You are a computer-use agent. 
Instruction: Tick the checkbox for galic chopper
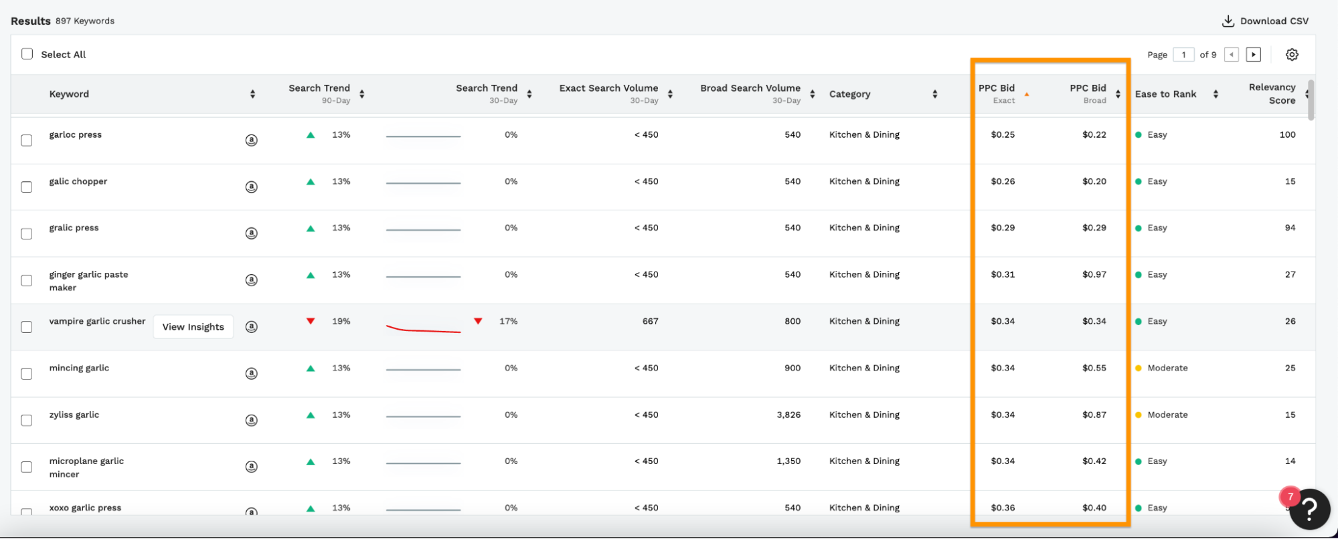(27, 187)
